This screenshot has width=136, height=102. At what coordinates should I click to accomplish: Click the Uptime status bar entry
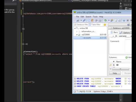[103, 92]
